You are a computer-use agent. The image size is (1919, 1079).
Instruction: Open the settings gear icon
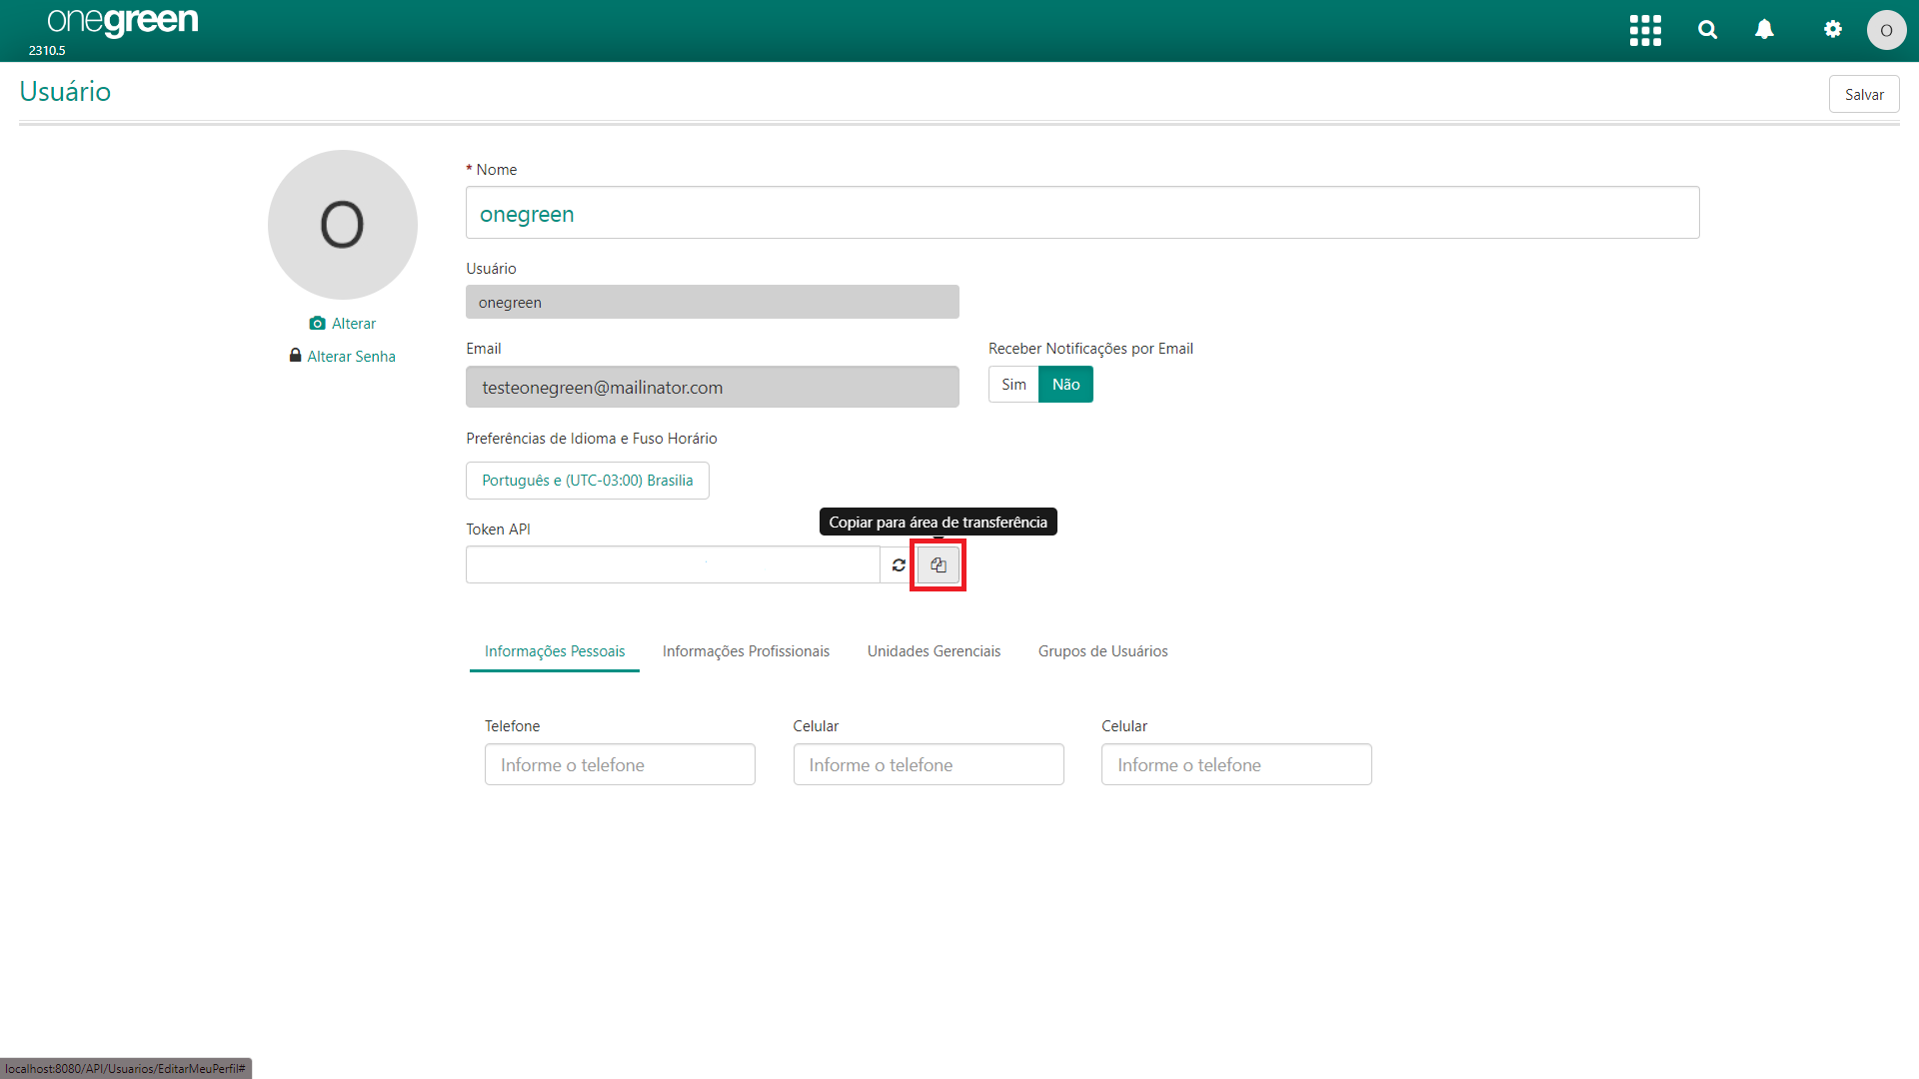pyautogui.click(x=1833, y=29)
